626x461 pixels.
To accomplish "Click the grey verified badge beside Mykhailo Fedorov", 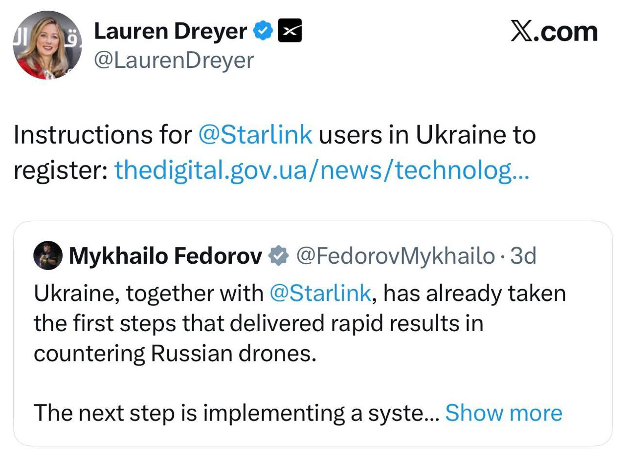I will [278, 255].
